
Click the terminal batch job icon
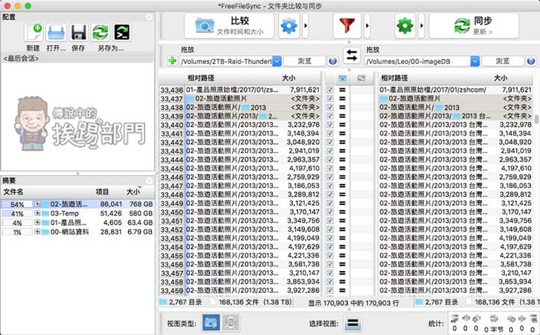(x=122, y=33)
